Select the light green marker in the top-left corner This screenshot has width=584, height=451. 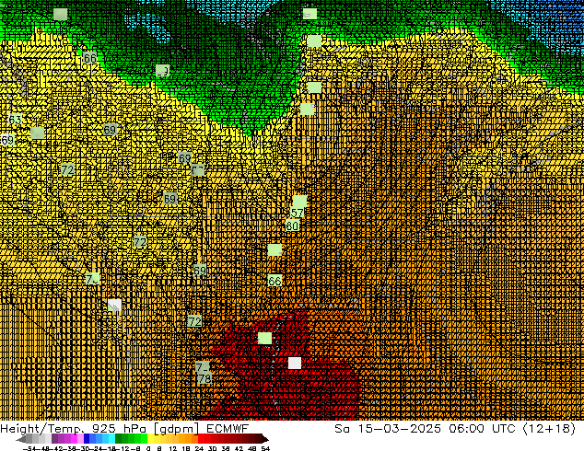pyautogui.click(x=61, y=14)
